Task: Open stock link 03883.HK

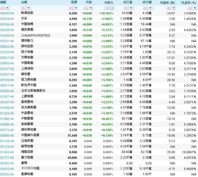Action: pos(7,63)
